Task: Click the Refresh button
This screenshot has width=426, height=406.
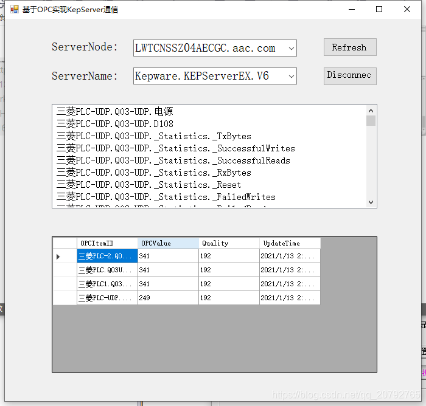Action: click(x=350, y=47)
